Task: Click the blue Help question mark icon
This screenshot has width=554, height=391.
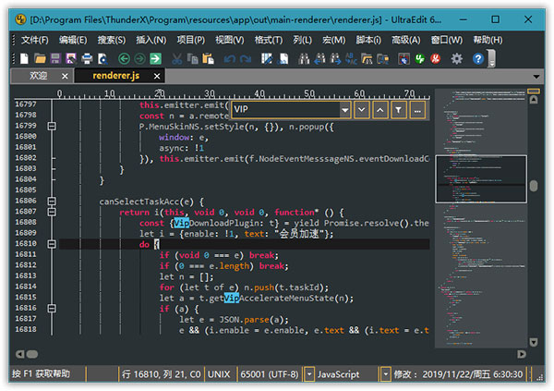Action: 478,58
